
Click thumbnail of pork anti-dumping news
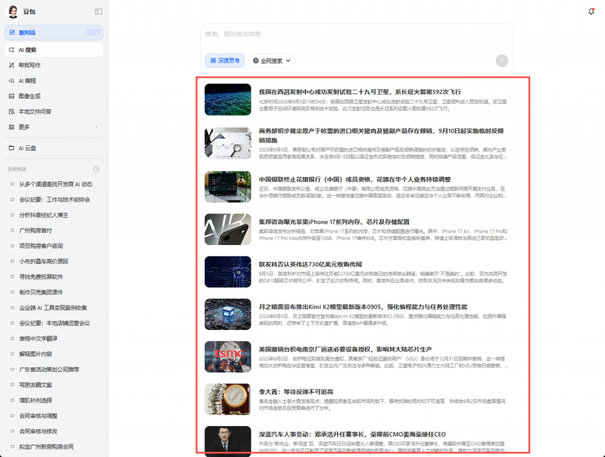click(x=227, y=143)
